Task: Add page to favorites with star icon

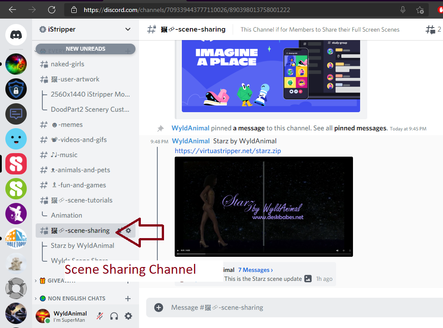Action: [x=420, y=10]
